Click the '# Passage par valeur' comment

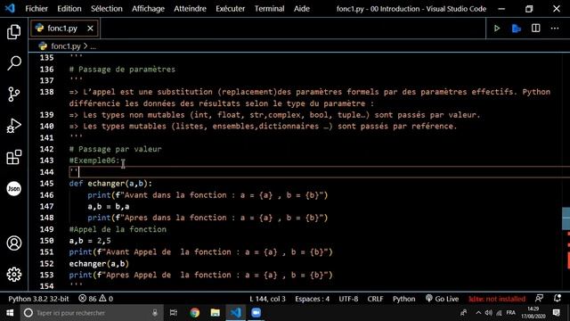pyautogui.click(x=115, y=149)
